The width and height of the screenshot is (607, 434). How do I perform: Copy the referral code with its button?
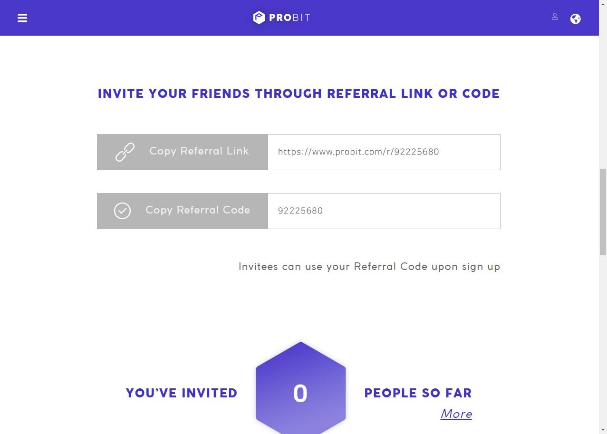[183, 211]
